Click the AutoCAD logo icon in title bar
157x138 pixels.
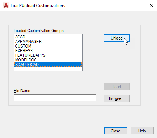(6, 6)
